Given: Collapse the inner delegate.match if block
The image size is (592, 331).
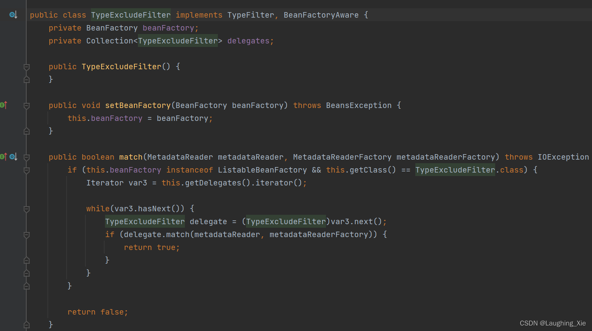Looking at the screenshot, I should (26, 235).
